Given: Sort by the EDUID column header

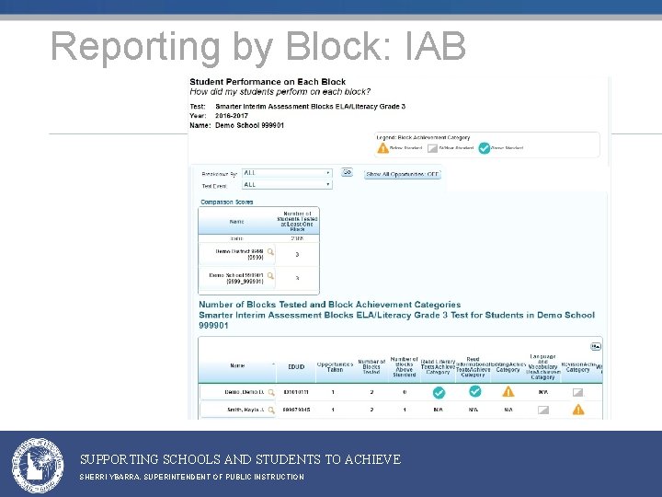Looking at the screenshot, I should tap(296, 367).
